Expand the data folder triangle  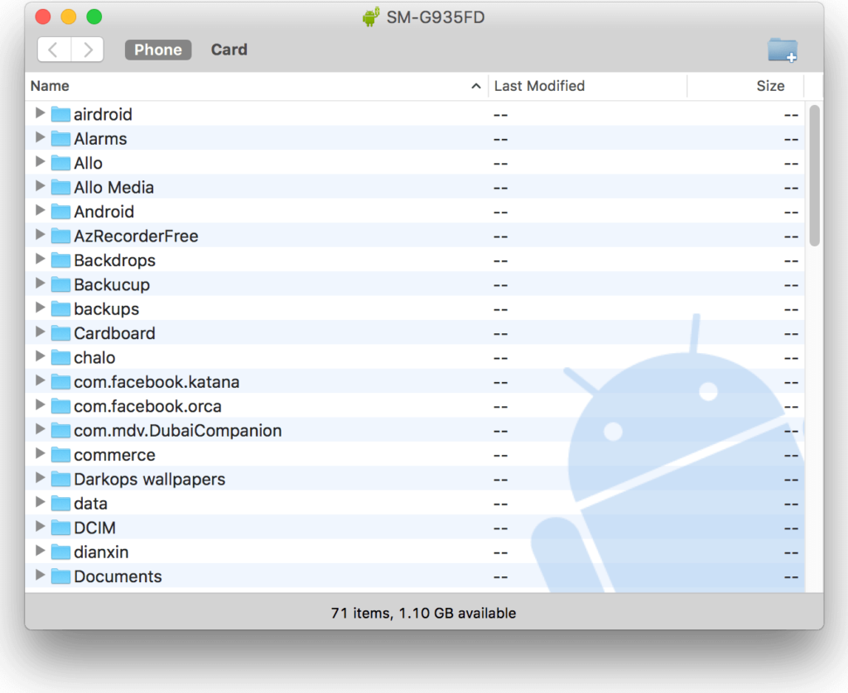pyautogui.click(x=40, y=502)
